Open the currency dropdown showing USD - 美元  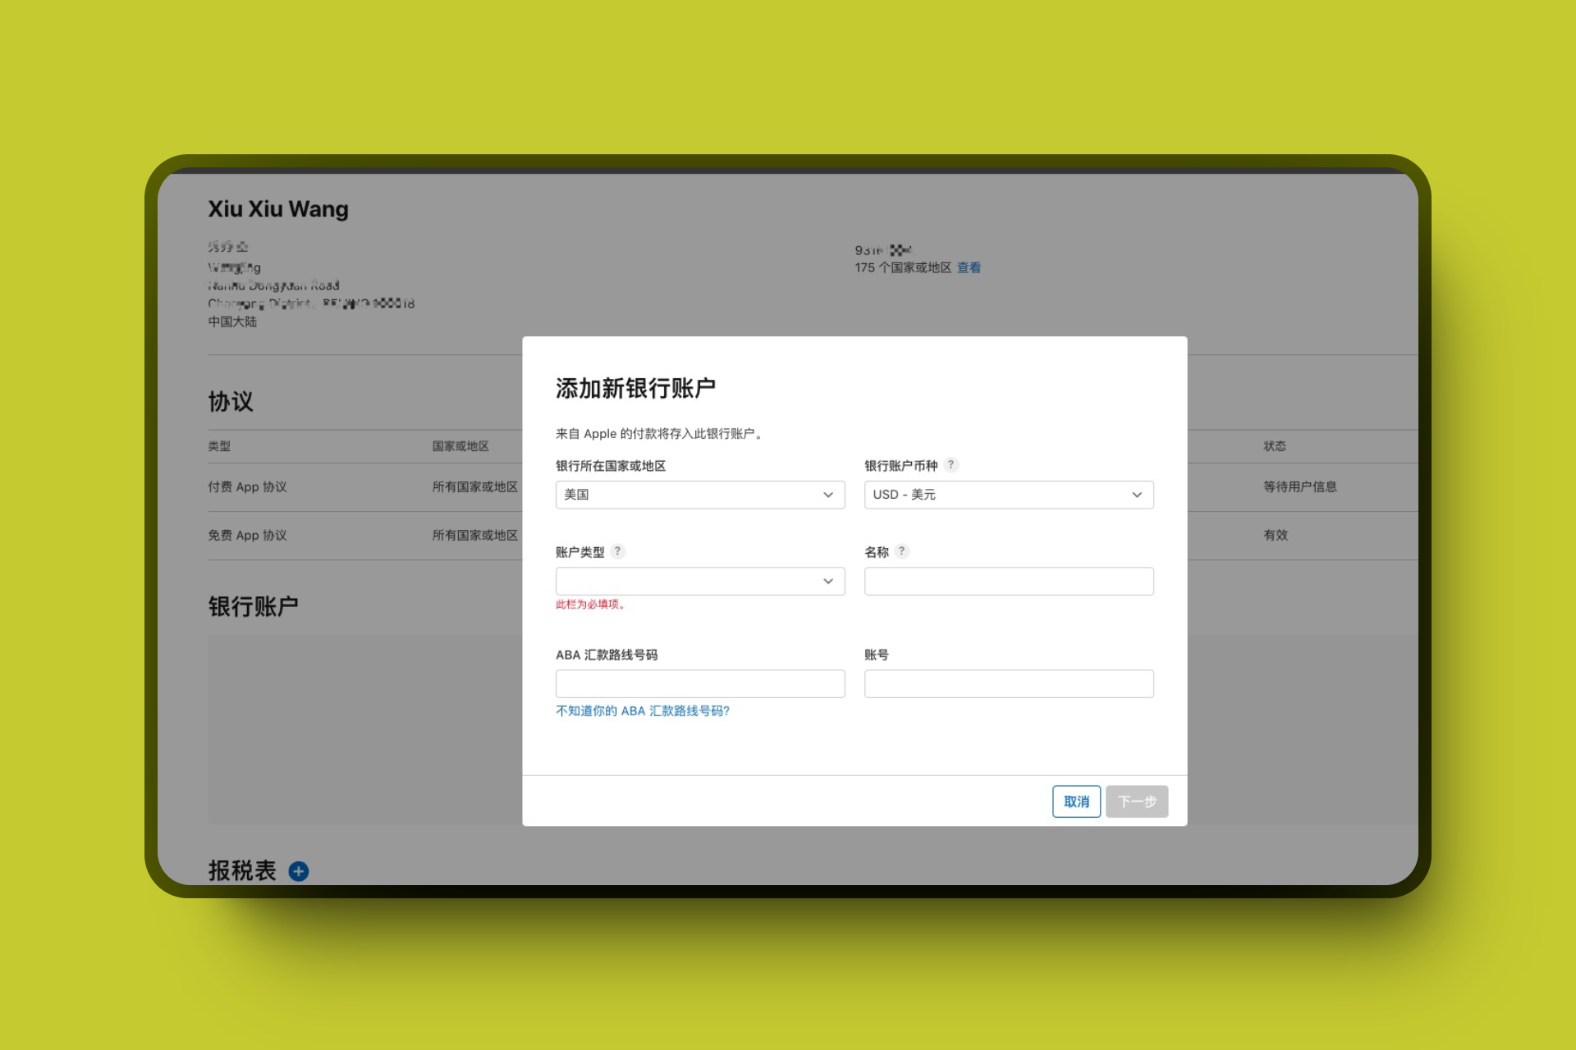pyautogui.click(x=1009, y=495)
